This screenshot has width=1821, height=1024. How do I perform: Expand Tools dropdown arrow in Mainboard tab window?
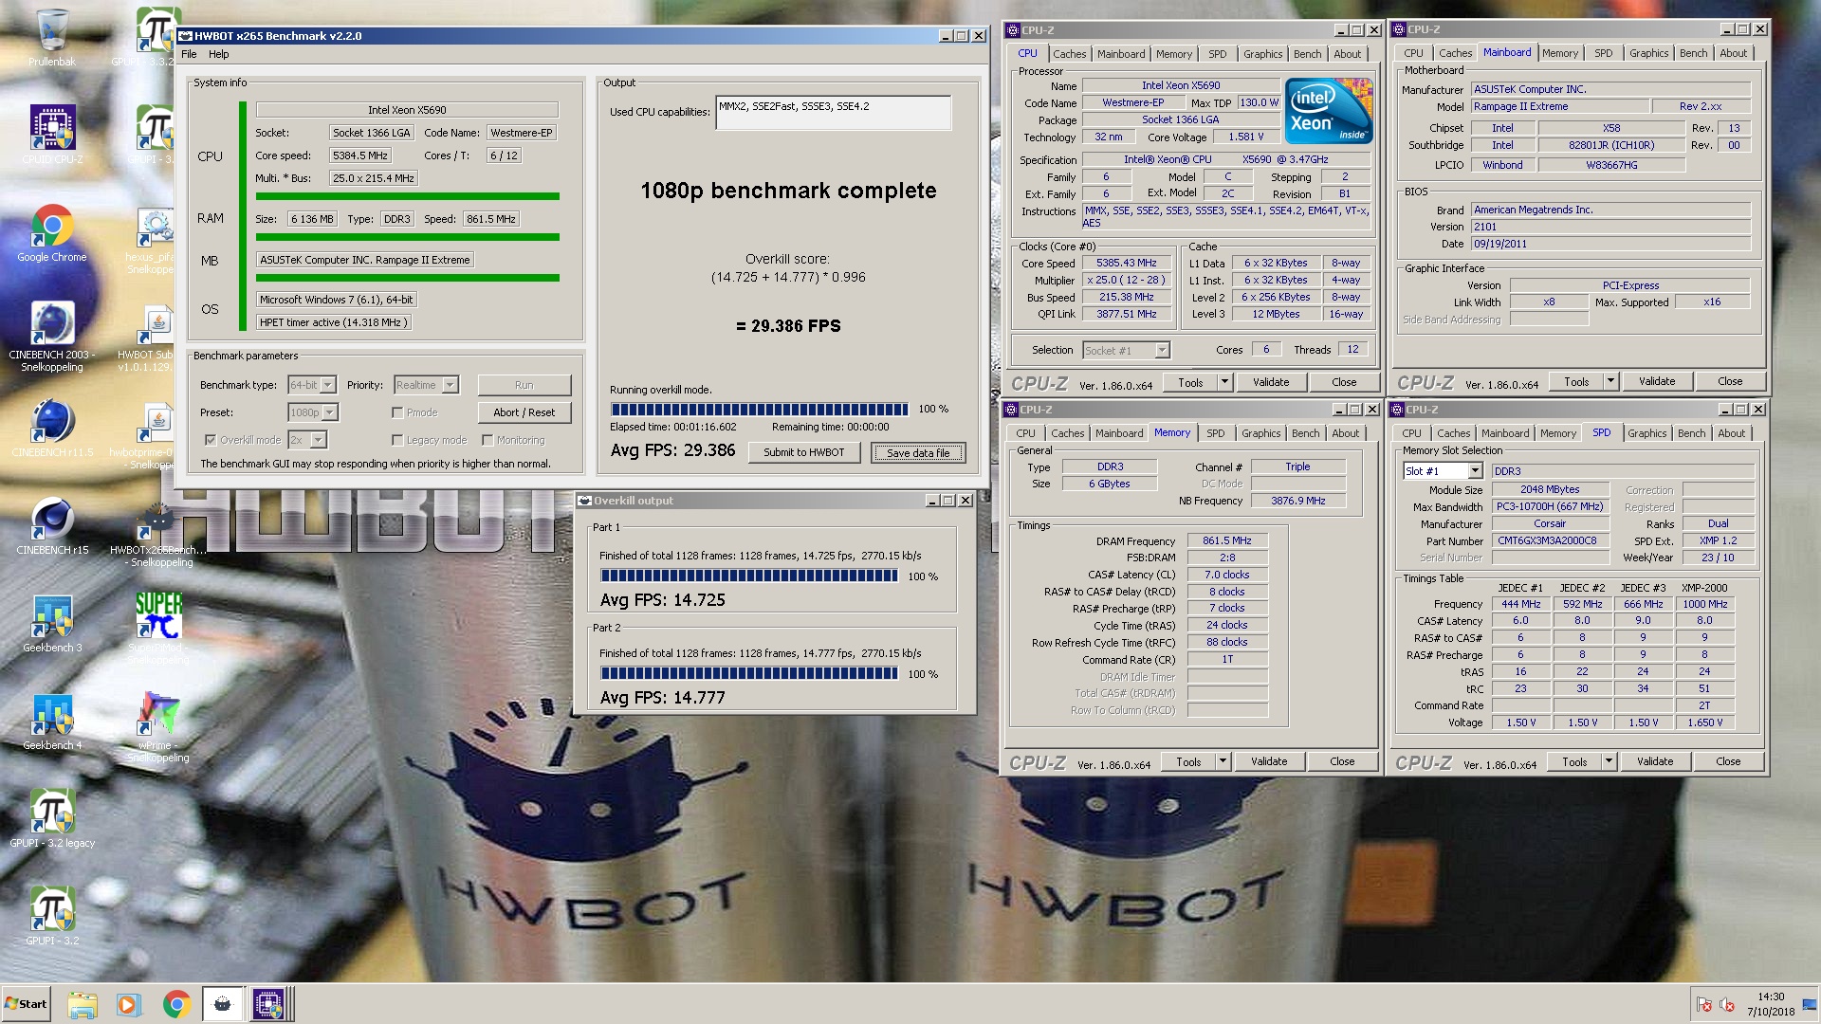click(1610, 381)
